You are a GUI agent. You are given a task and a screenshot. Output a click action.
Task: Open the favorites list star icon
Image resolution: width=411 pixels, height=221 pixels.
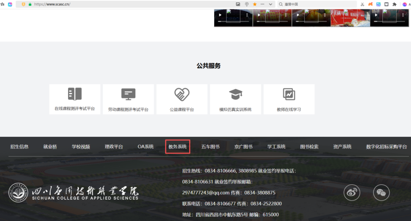point(2,4)
